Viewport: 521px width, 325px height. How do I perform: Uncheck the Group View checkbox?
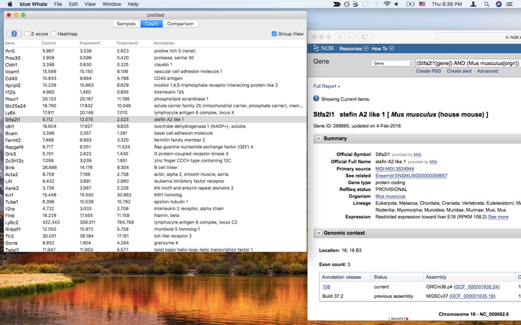[274, 34]
